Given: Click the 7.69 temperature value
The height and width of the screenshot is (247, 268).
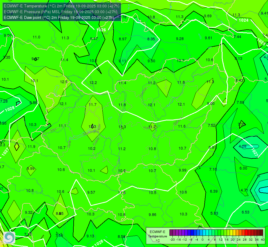Looking at the screenshot, I should (240, 102).
